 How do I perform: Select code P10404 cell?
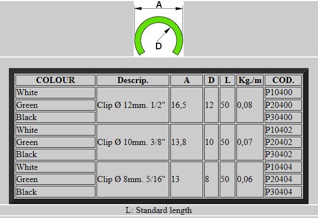click(x=283, y=167)
